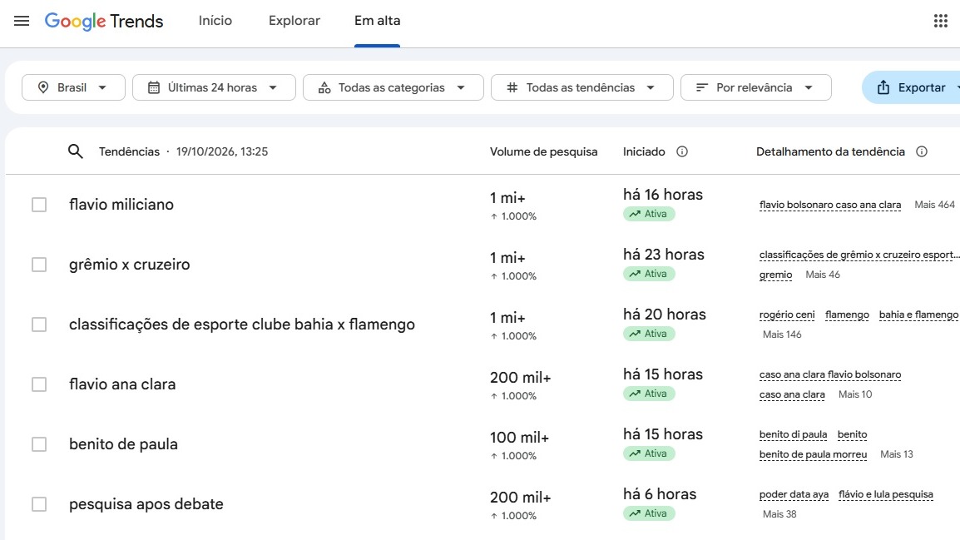Viewport: 960px width, 540px height.
Task: Click the flamengo query link
Action: pyautogui.click(x=847, y=315)
